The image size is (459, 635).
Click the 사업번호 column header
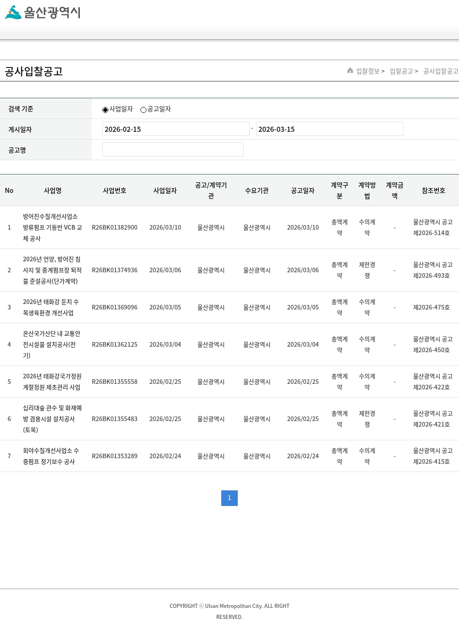(114, 191)
